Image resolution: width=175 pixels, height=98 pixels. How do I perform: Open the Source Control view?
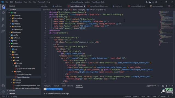3,19
